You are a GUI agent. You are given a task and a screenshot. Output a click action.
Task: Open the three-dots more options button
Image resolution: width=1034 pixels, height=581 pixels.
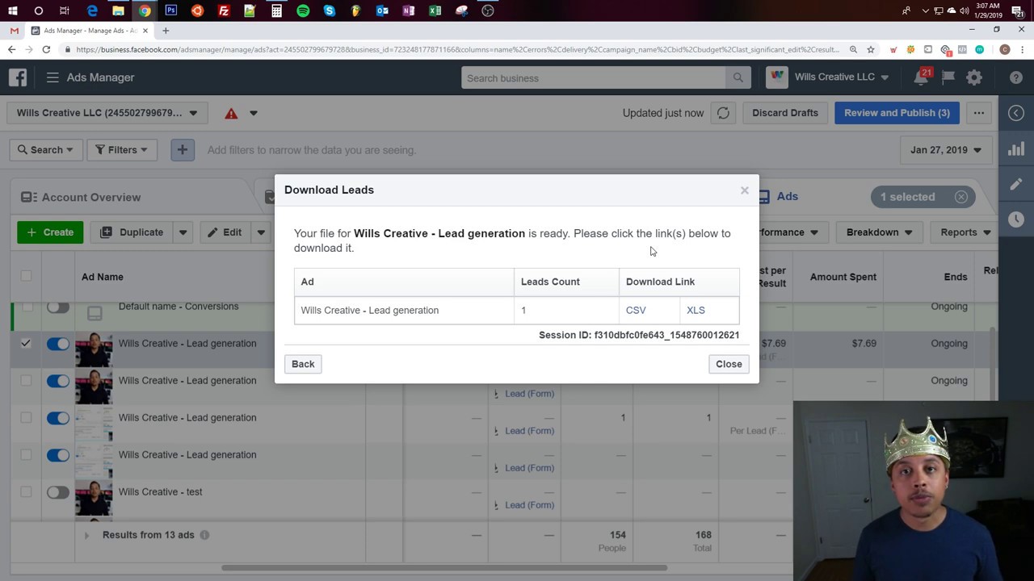[978, 113]
